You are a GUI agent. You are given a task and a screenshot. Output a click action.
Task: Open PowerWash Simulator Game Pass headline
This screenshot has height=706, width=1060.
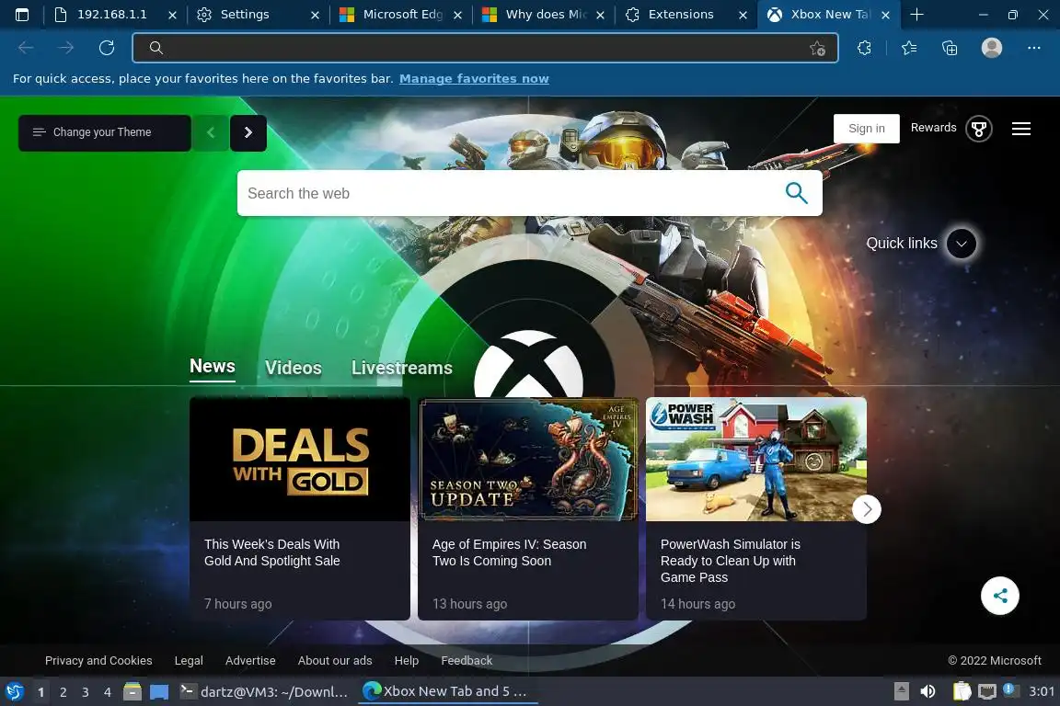tap(730, 561)
